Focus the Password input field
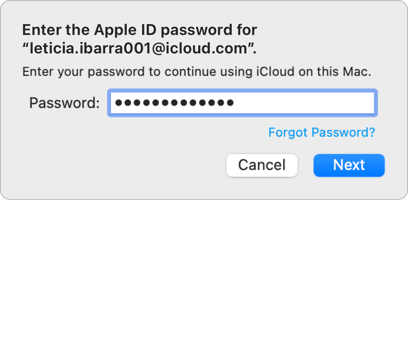The width and height of the screenshot is (408, 355). (242, 103)
